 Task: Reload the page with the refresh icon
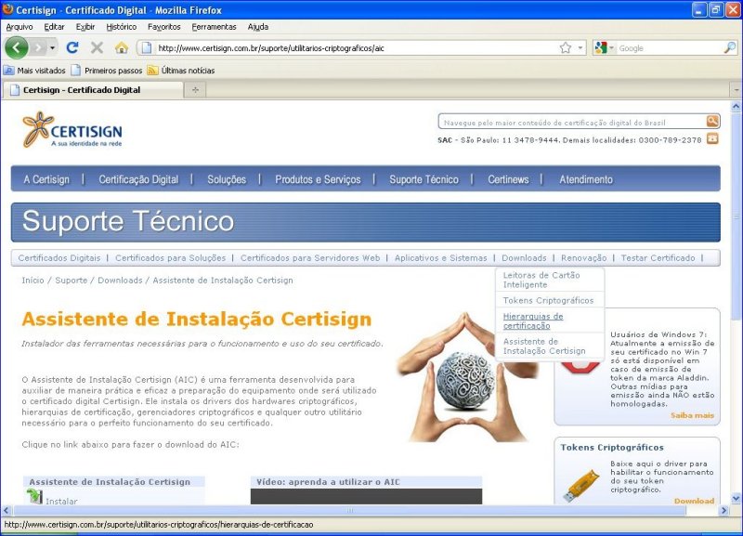tap(72, 47)
